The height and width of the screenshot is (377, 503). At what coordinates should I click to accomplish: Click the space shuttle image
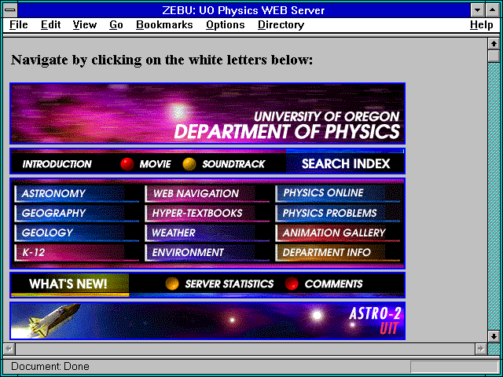(53, 320)
